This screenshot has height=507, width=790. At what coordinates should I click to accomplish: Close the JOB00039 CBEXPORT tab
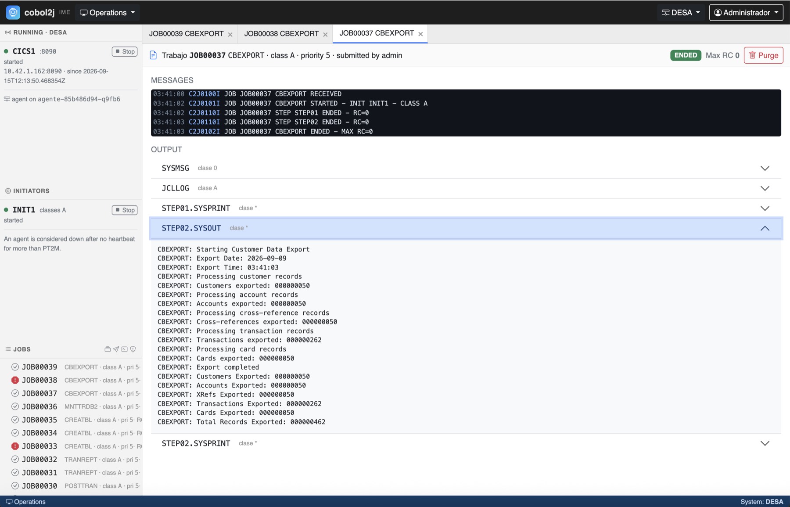click(x=230, y=34)
